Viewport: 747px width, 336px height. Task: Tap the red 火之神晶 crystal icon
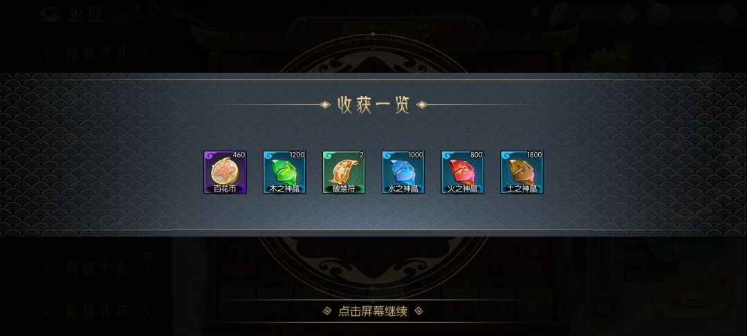point(462,172)
